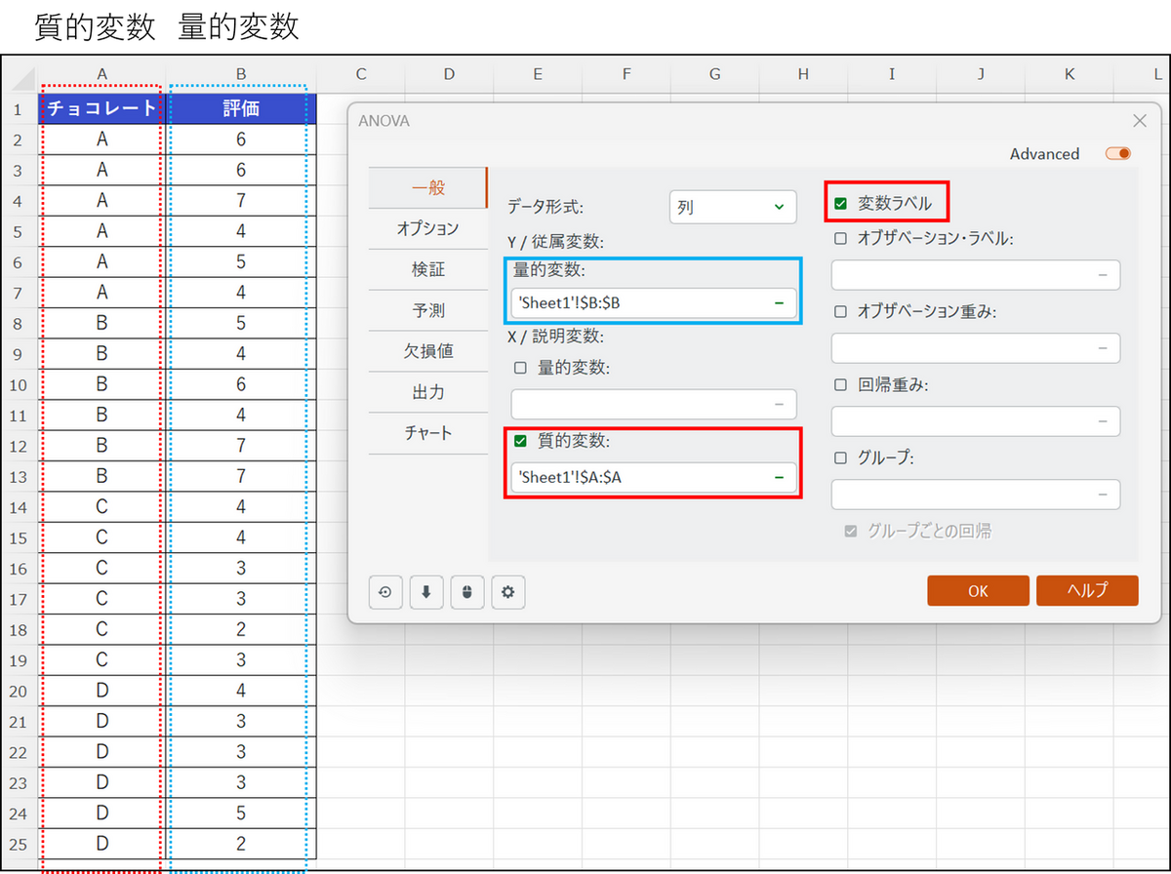The height and width of the screenshot is (874, 1171).
Task: Open the データ形式 dropdown
Action: click(x=732, y=207)
